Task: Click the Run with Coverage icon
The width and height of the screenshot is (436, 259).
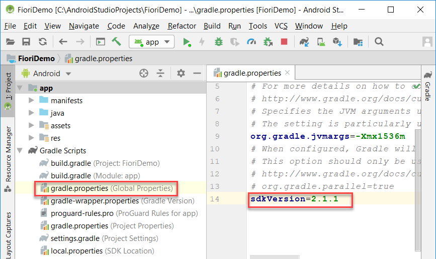Action: pyautogui.click(x=235, y=42)
